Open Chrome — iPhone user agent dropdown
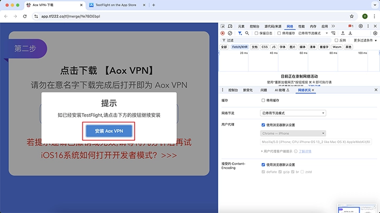 pos(293,133)
